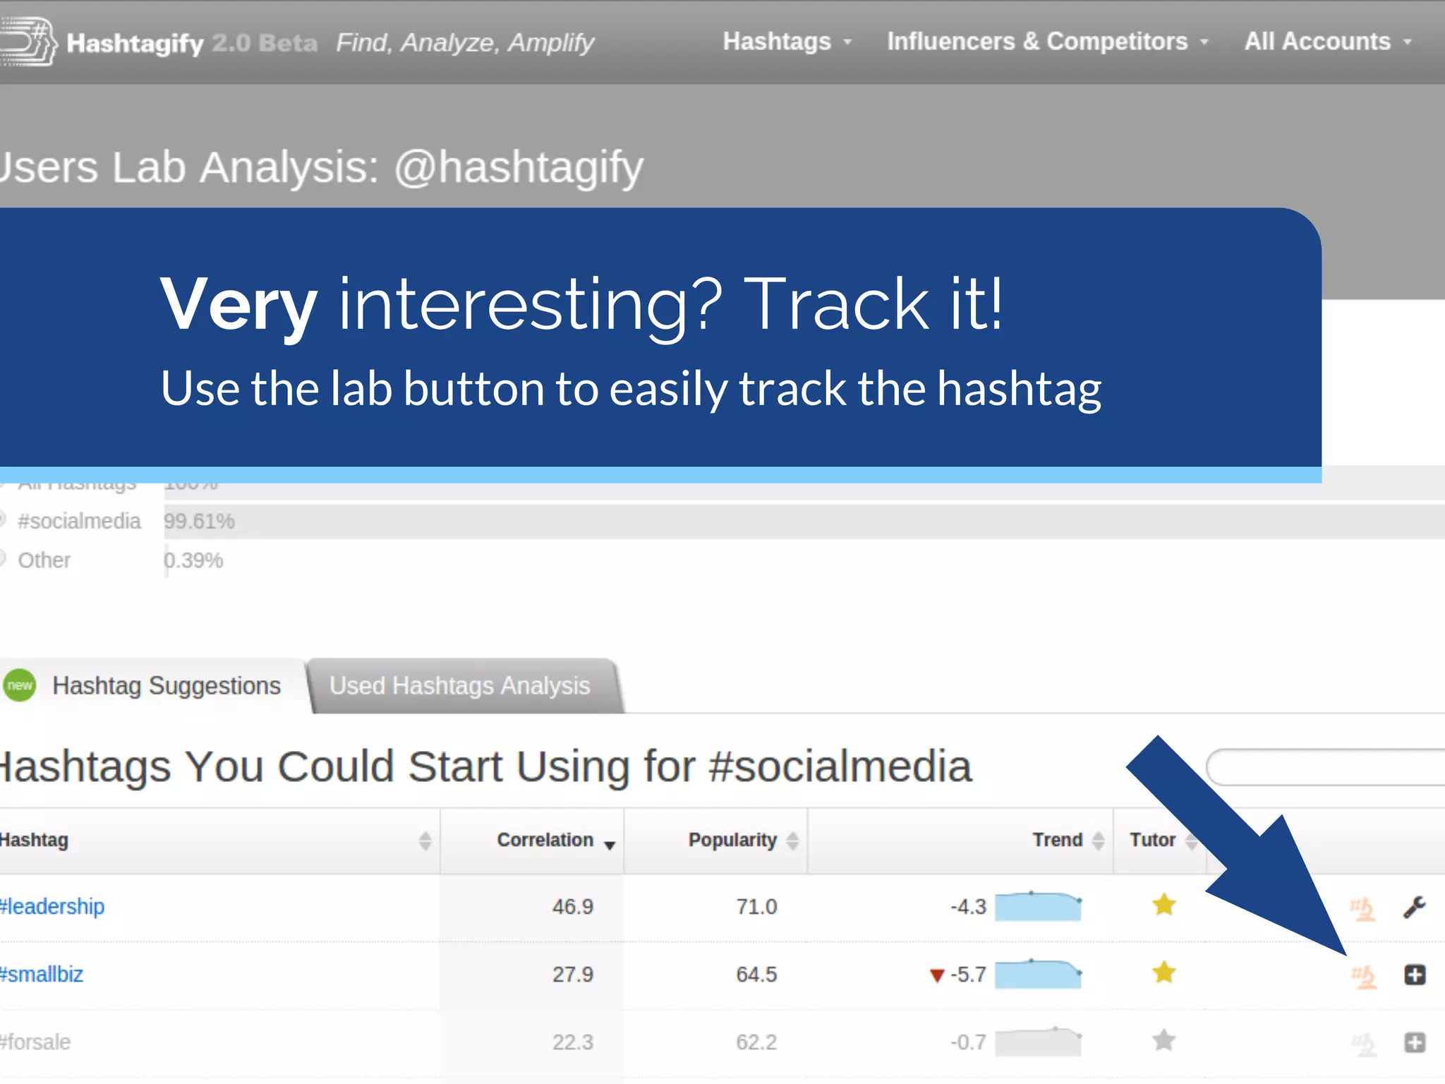Image resolution: width=1445 pixels, height=1084 pixels.
Task: Select the #socialmedia radio option
Action: click(2, 521)
